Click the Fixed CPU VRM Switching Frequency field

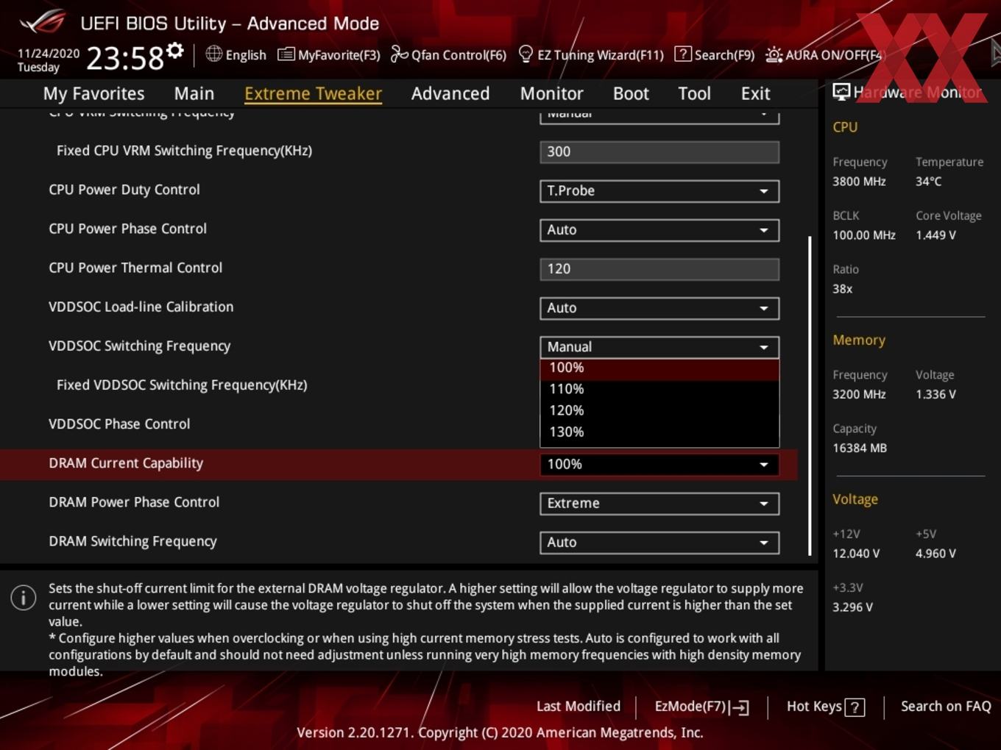tap(659, 152)
